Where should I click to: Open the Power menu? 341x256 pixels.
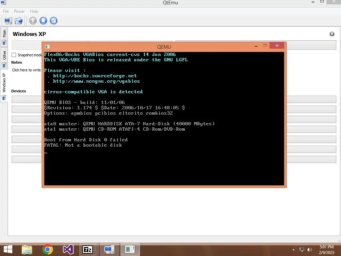click(19, 11)
